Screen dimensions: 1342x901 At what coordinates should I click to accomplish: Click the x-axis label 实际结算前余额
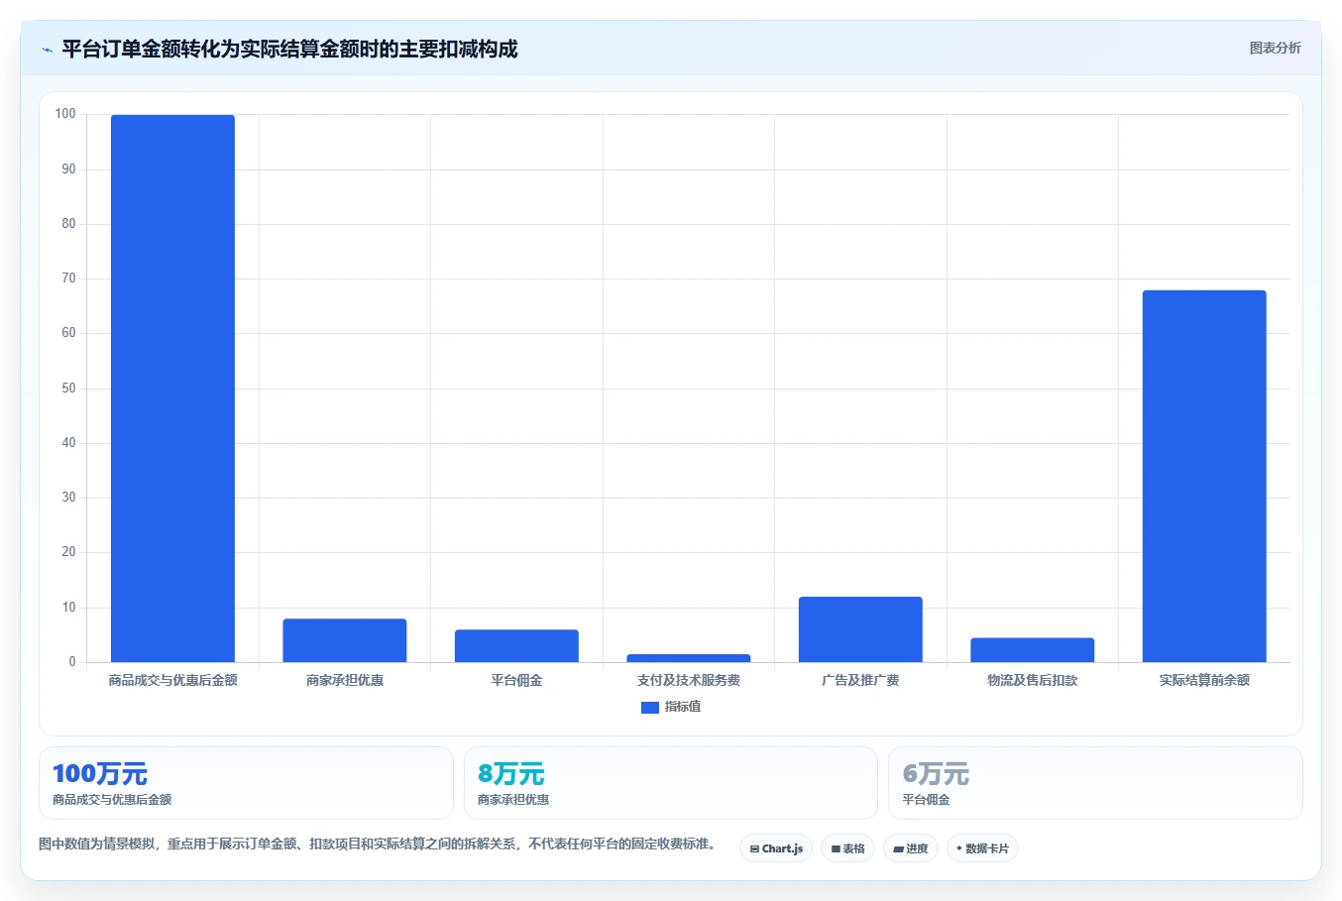pyautogui.click(x=1204, y=680)
